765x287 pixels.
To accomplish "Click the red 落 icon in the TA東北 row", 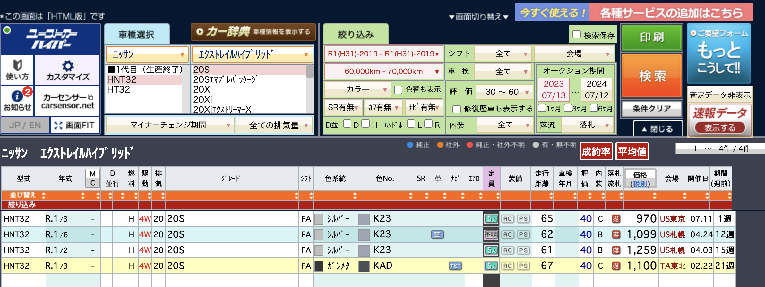I will pos(616,266).
